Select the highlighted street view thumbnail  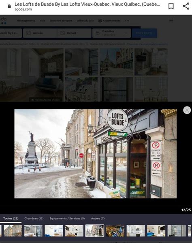click(95, 231)
